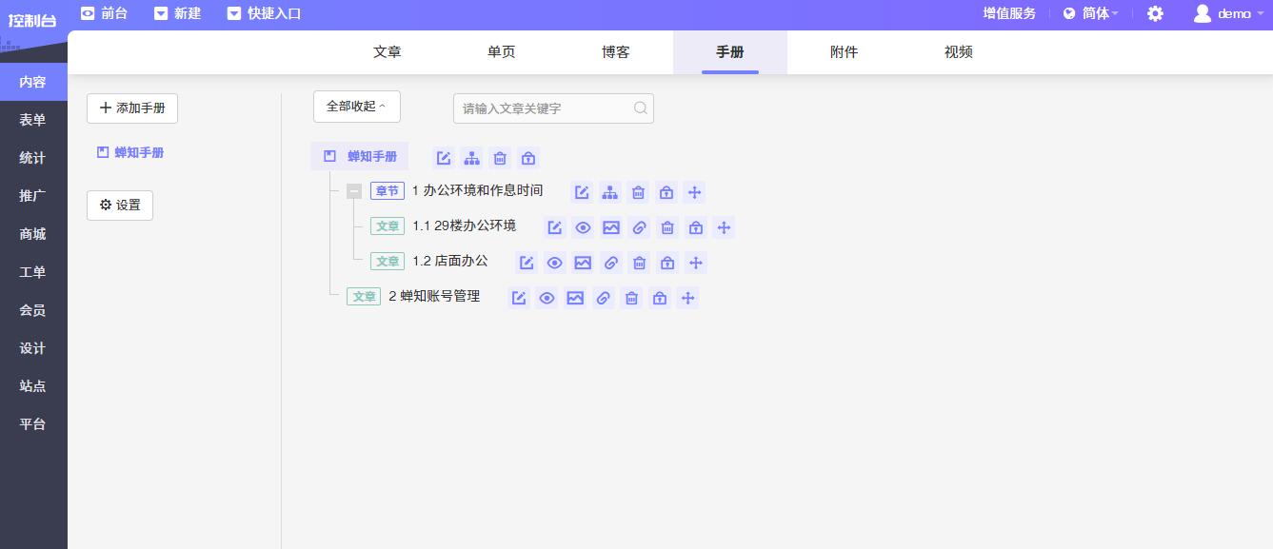Preview 1.1 29楼办公环境 with eye icon
The width and height of the screenshot is (1273, 549).
pyautogui.click(x=583, y=227)
